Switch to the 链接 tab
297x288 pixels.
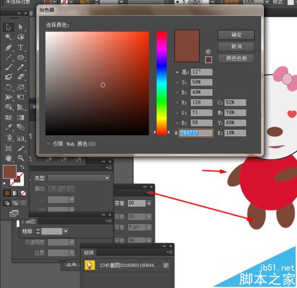[89, 252]
